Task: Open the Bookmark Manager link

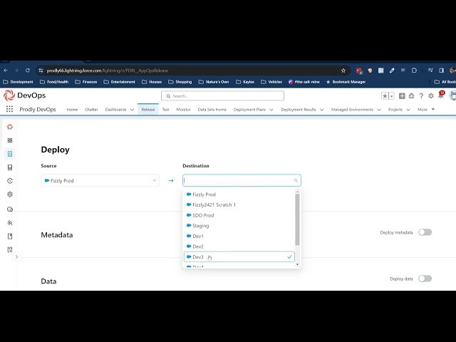Action: point(346,82)
